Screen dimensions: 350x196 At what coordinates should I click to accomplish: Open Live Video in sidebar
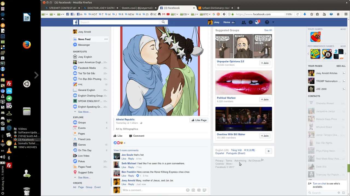pyautogui.click(x=84, y=156)
